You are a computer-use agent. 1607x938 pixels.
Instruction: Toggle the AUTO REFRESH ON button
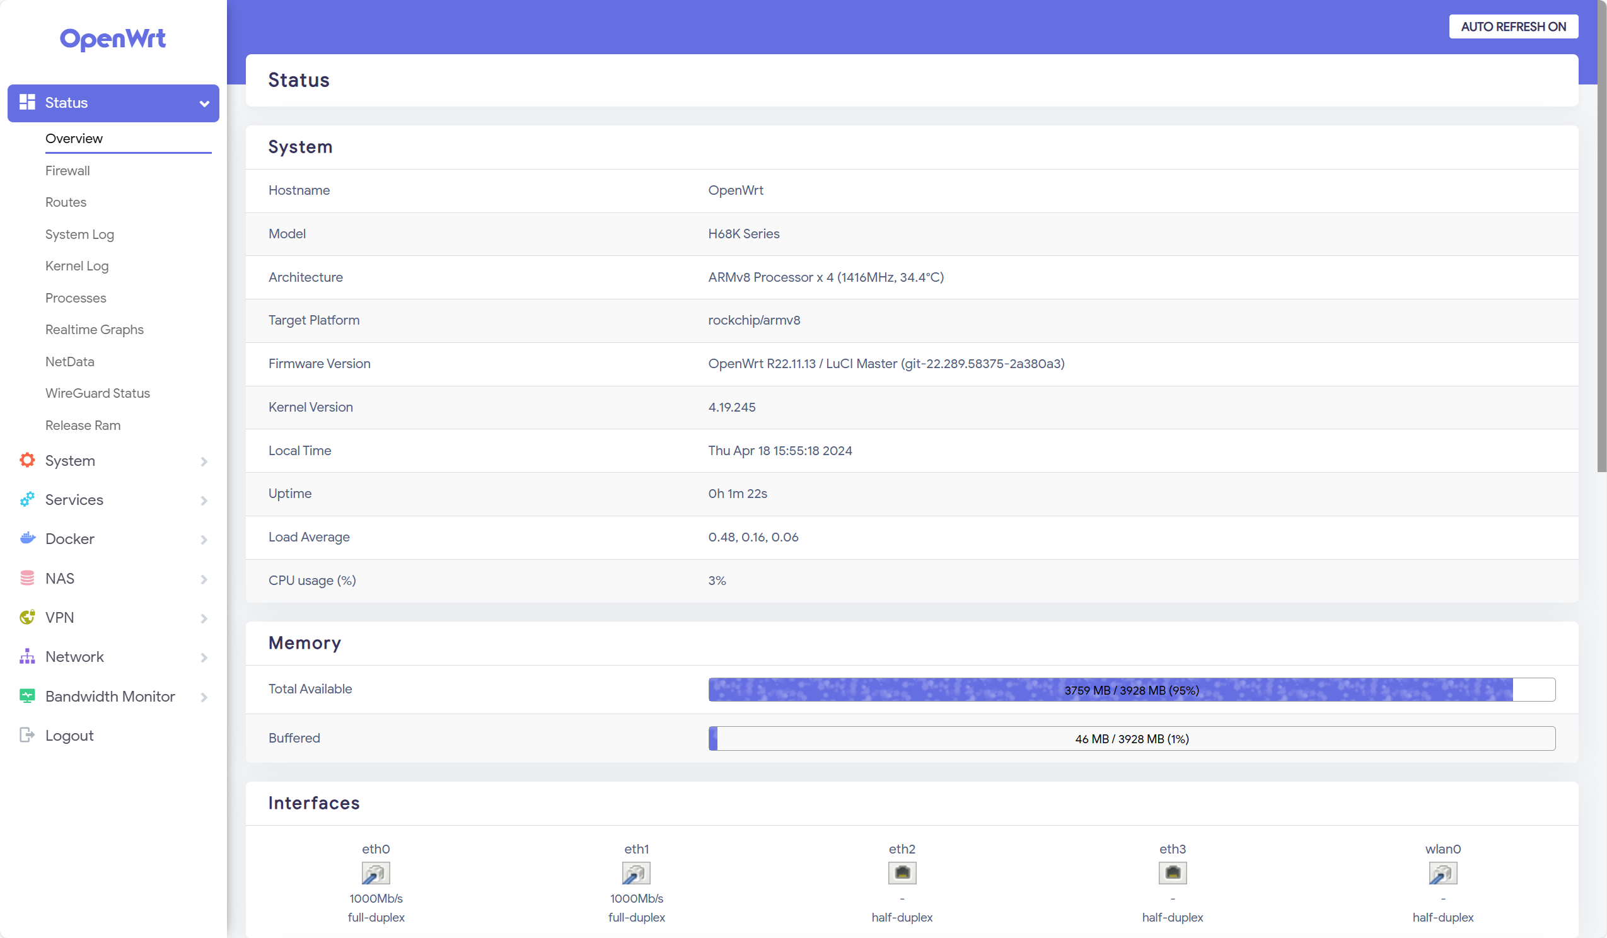pos(1512,26)
